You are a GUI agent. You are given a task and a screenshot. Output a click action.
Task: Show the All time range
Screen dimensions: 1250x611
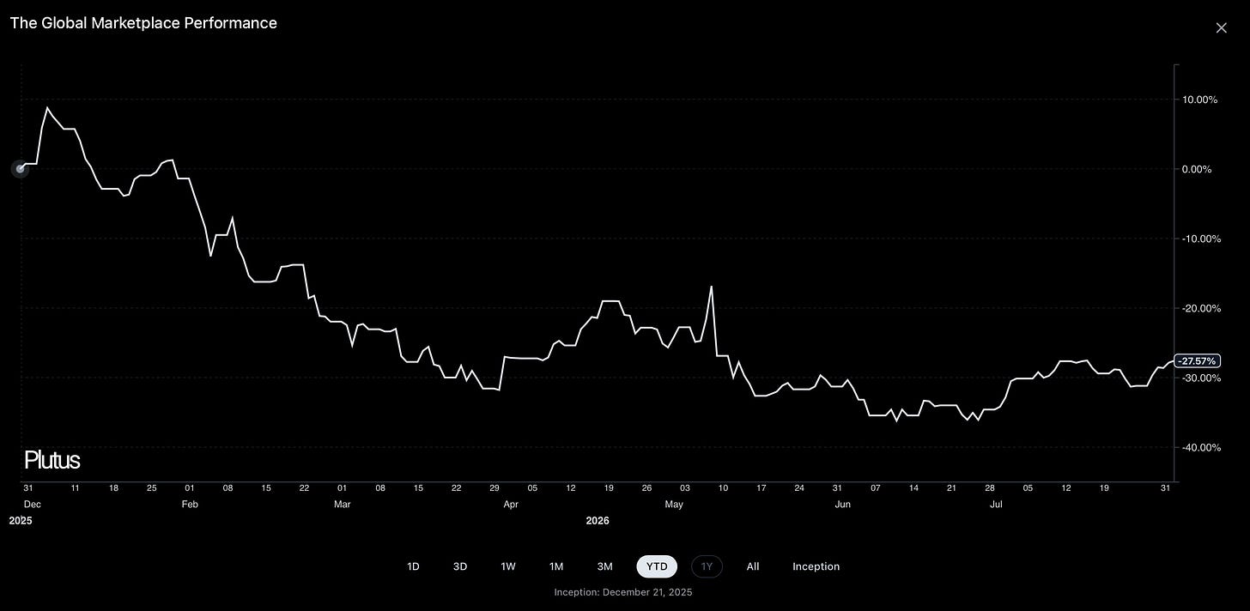coord(753,566)
